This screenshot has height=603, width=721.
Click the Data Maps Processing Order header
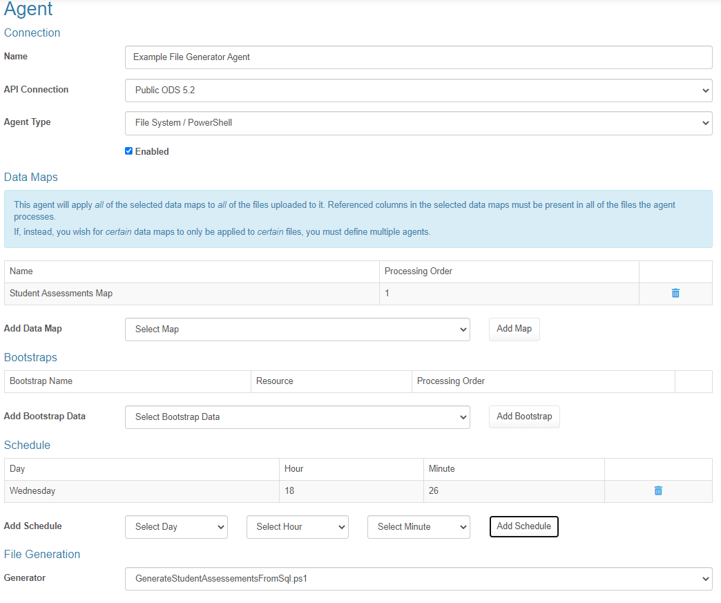pos(419,271)
